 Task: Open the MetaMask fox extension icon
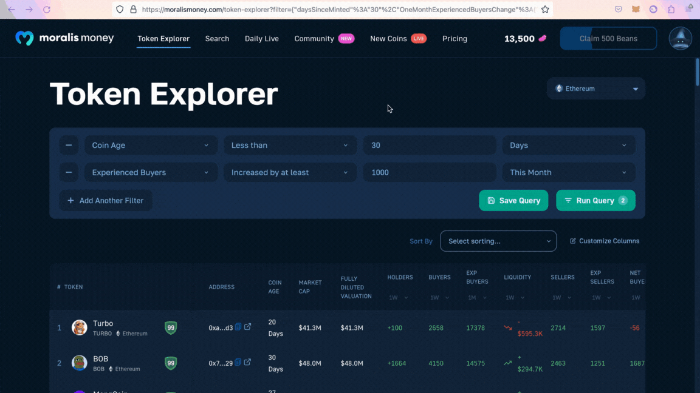coord(636,9)
